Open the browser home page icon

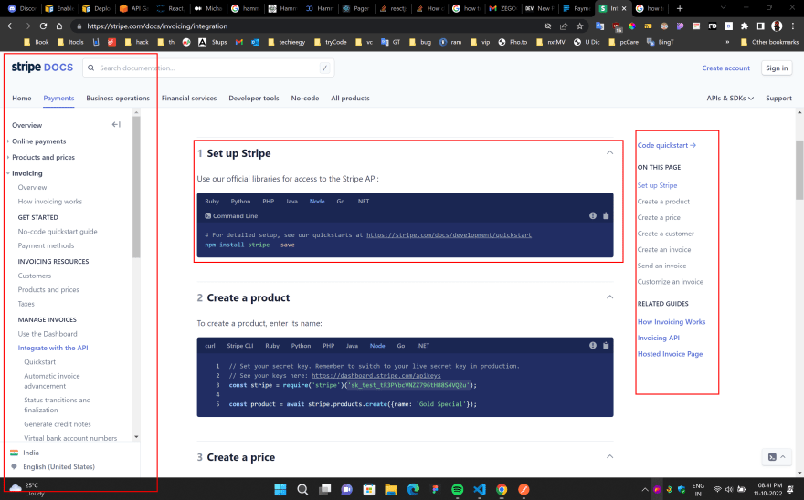click(x=59, y=26)
